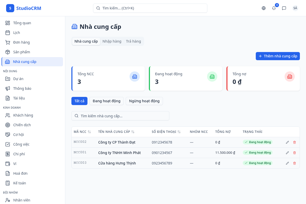Open Công ty TNHH Minh Phát supplier
The width and height of the screenshot is (306, 204).
pos(119,153)
